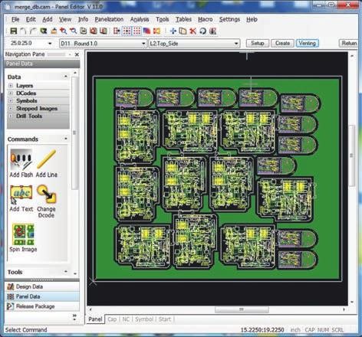The width and height of the screenshot is (362, 337).
Task: Click the Create button
Action: tap(282, 43)
